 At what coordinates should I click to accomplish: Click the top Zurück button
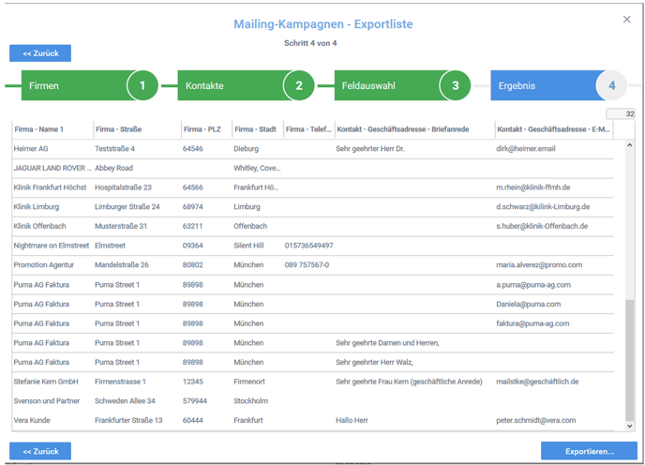pos(40,53)
